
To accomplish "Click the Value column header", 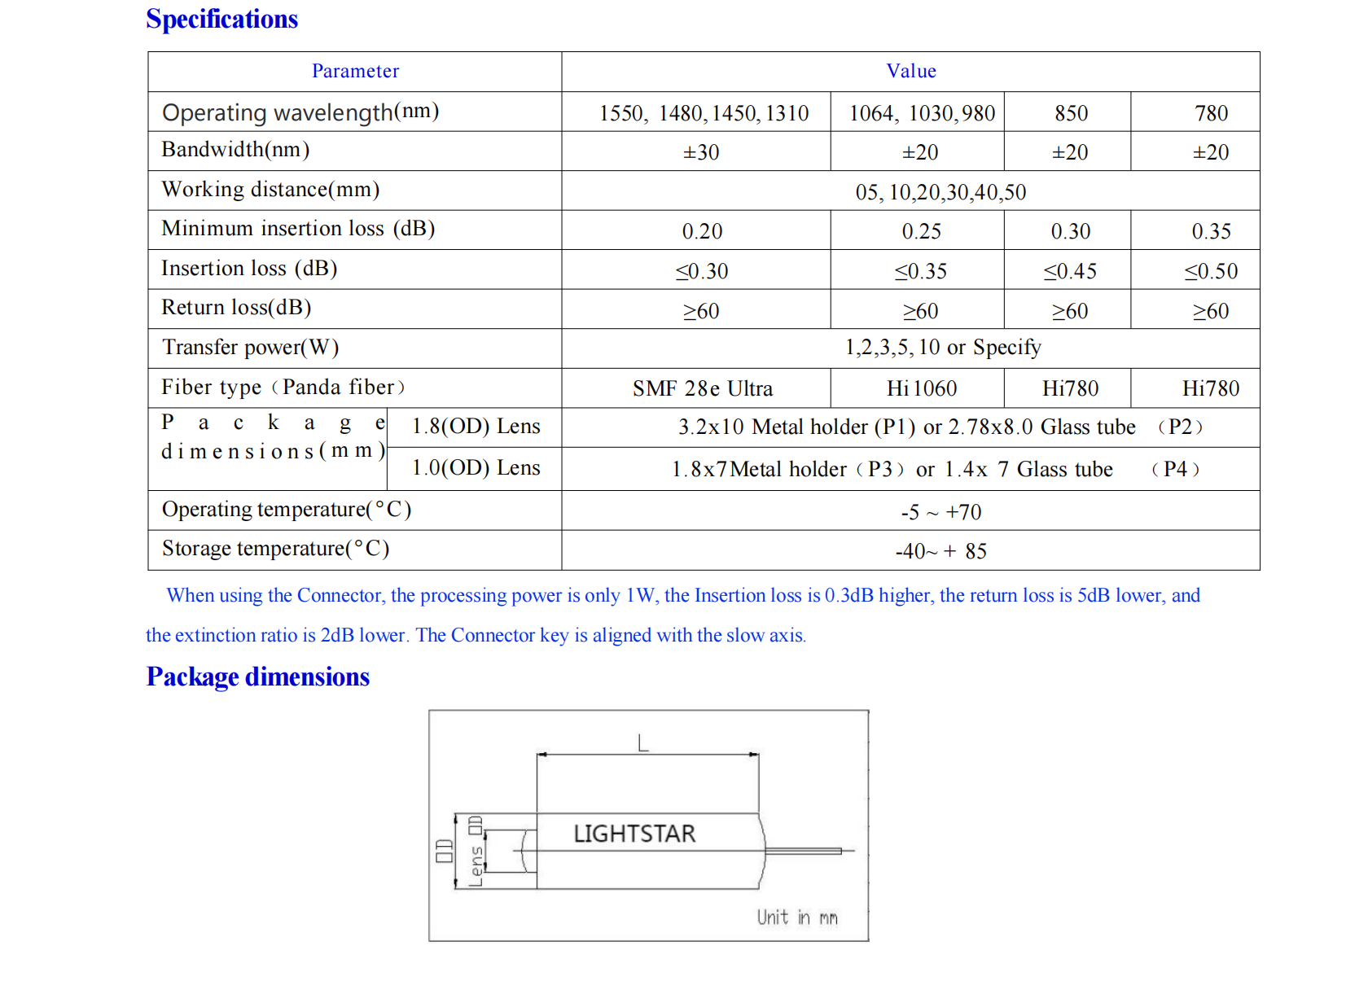I will 910,72.
